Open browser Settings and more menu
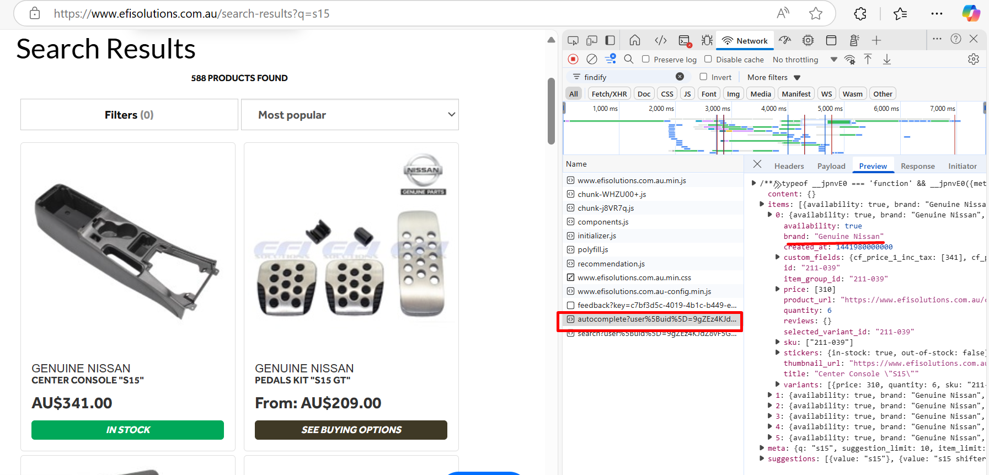The image size is (989, 475). pos(937,14)
